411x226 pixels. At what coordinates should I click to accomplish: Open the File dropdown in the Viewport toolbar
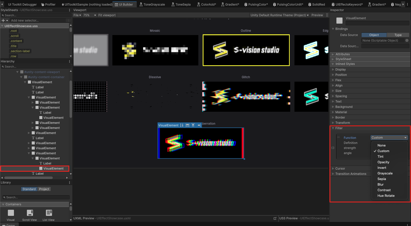coord(77,15)
